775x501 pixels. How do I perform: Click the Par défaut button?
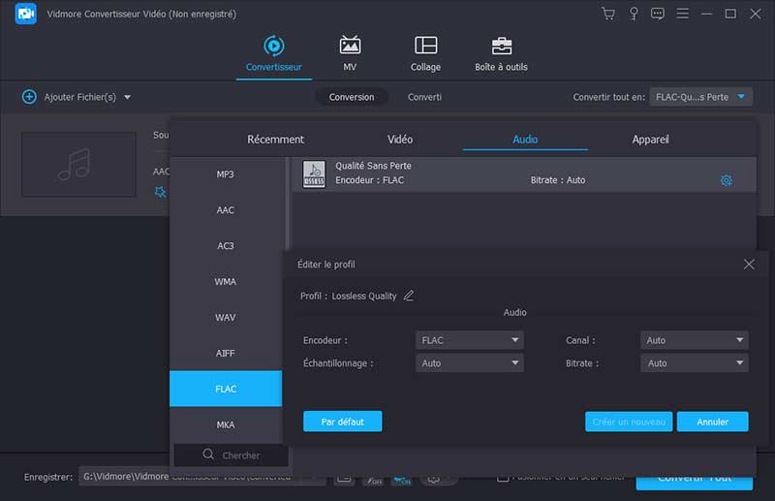[x=342, y=422]
